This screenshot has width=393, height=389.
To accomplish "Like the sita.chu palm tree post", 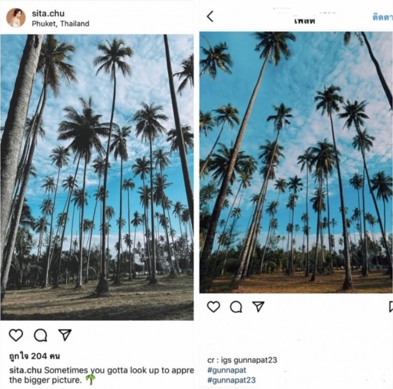I will coord(16,335).
